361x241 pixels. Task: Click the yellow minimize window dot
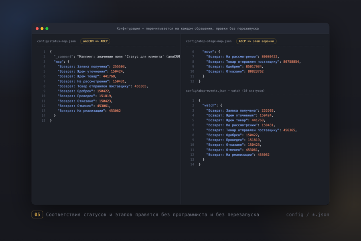(x=42, y=29)
